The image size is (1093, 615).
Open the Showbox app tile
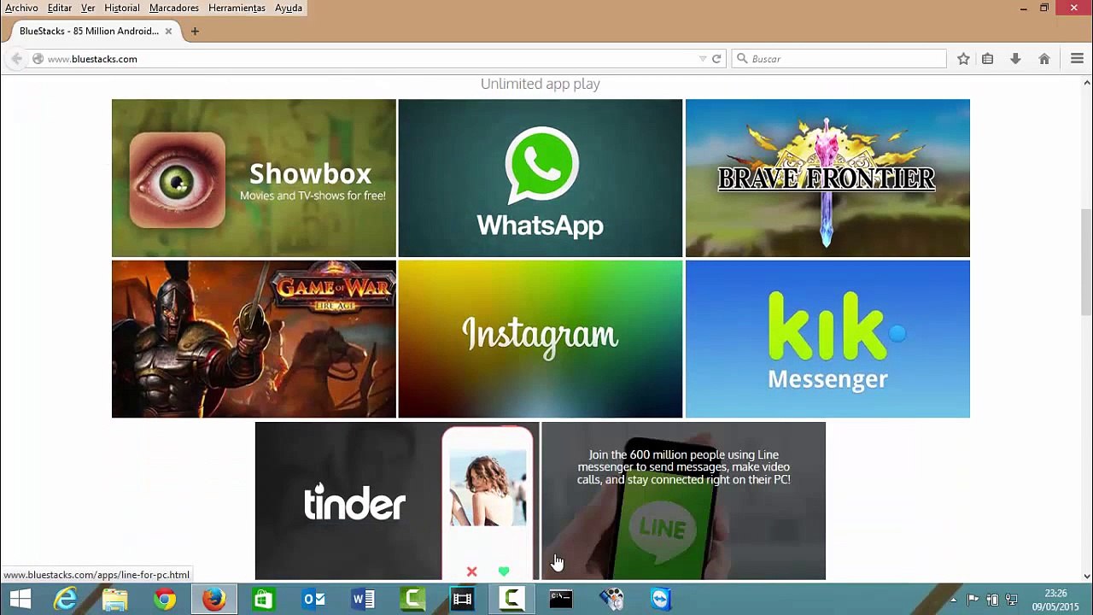[254, 178]
